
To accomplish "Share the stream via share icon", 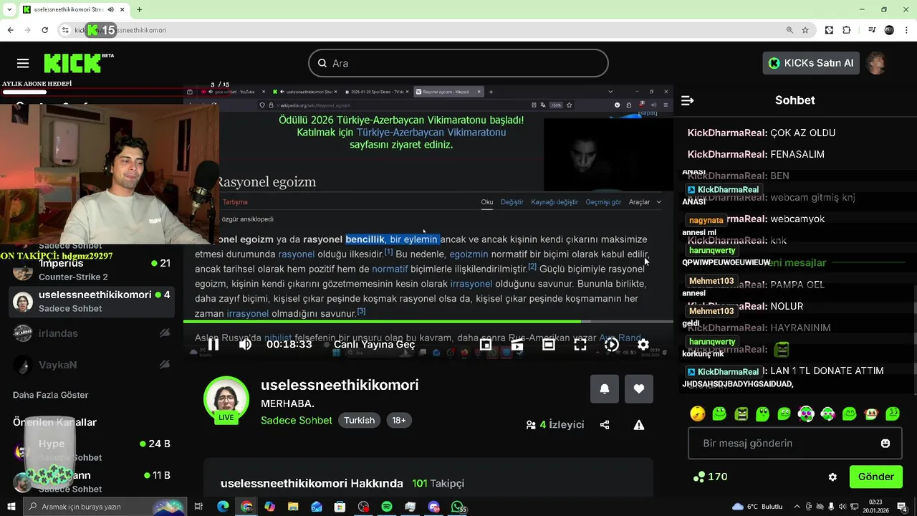I will 605,425.
